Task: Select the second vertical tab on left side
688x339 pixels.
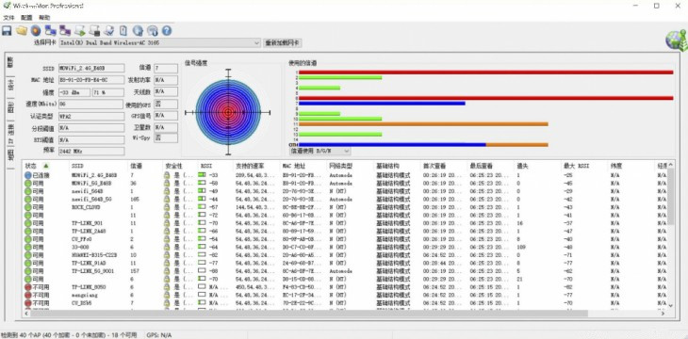Action: coord(10,85)
